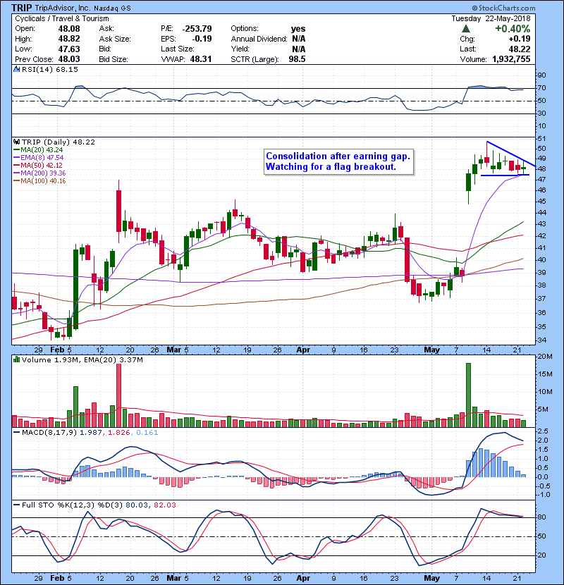The image size is (564, 585).
Task: Click the tallest green volume bar in May
Action: pos(468,395)
